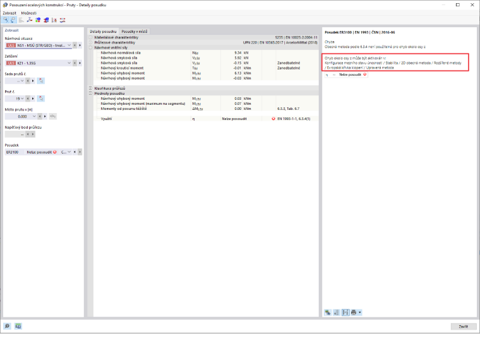Screen dimensions: 480x360
Task: Click the x/x₀ location icon beside Místo prutu
Action: tap(52, 116)
